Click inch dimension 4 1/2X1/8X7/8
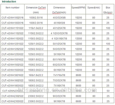Screen dimensions: 115x105 click(x=59, y=39)
